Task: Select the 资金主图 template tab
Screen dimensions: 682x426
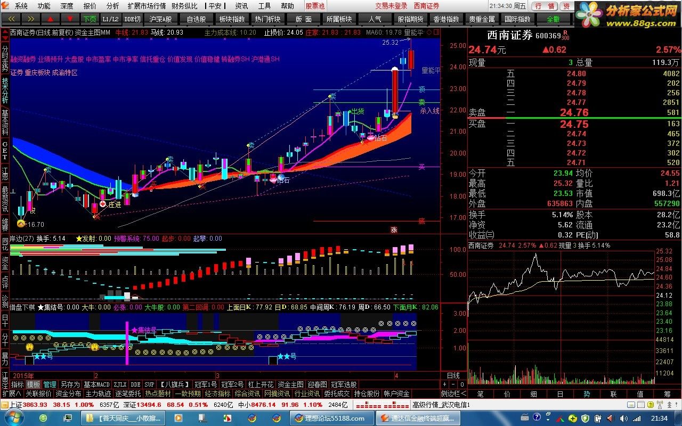Action: [x=290, y=384]
